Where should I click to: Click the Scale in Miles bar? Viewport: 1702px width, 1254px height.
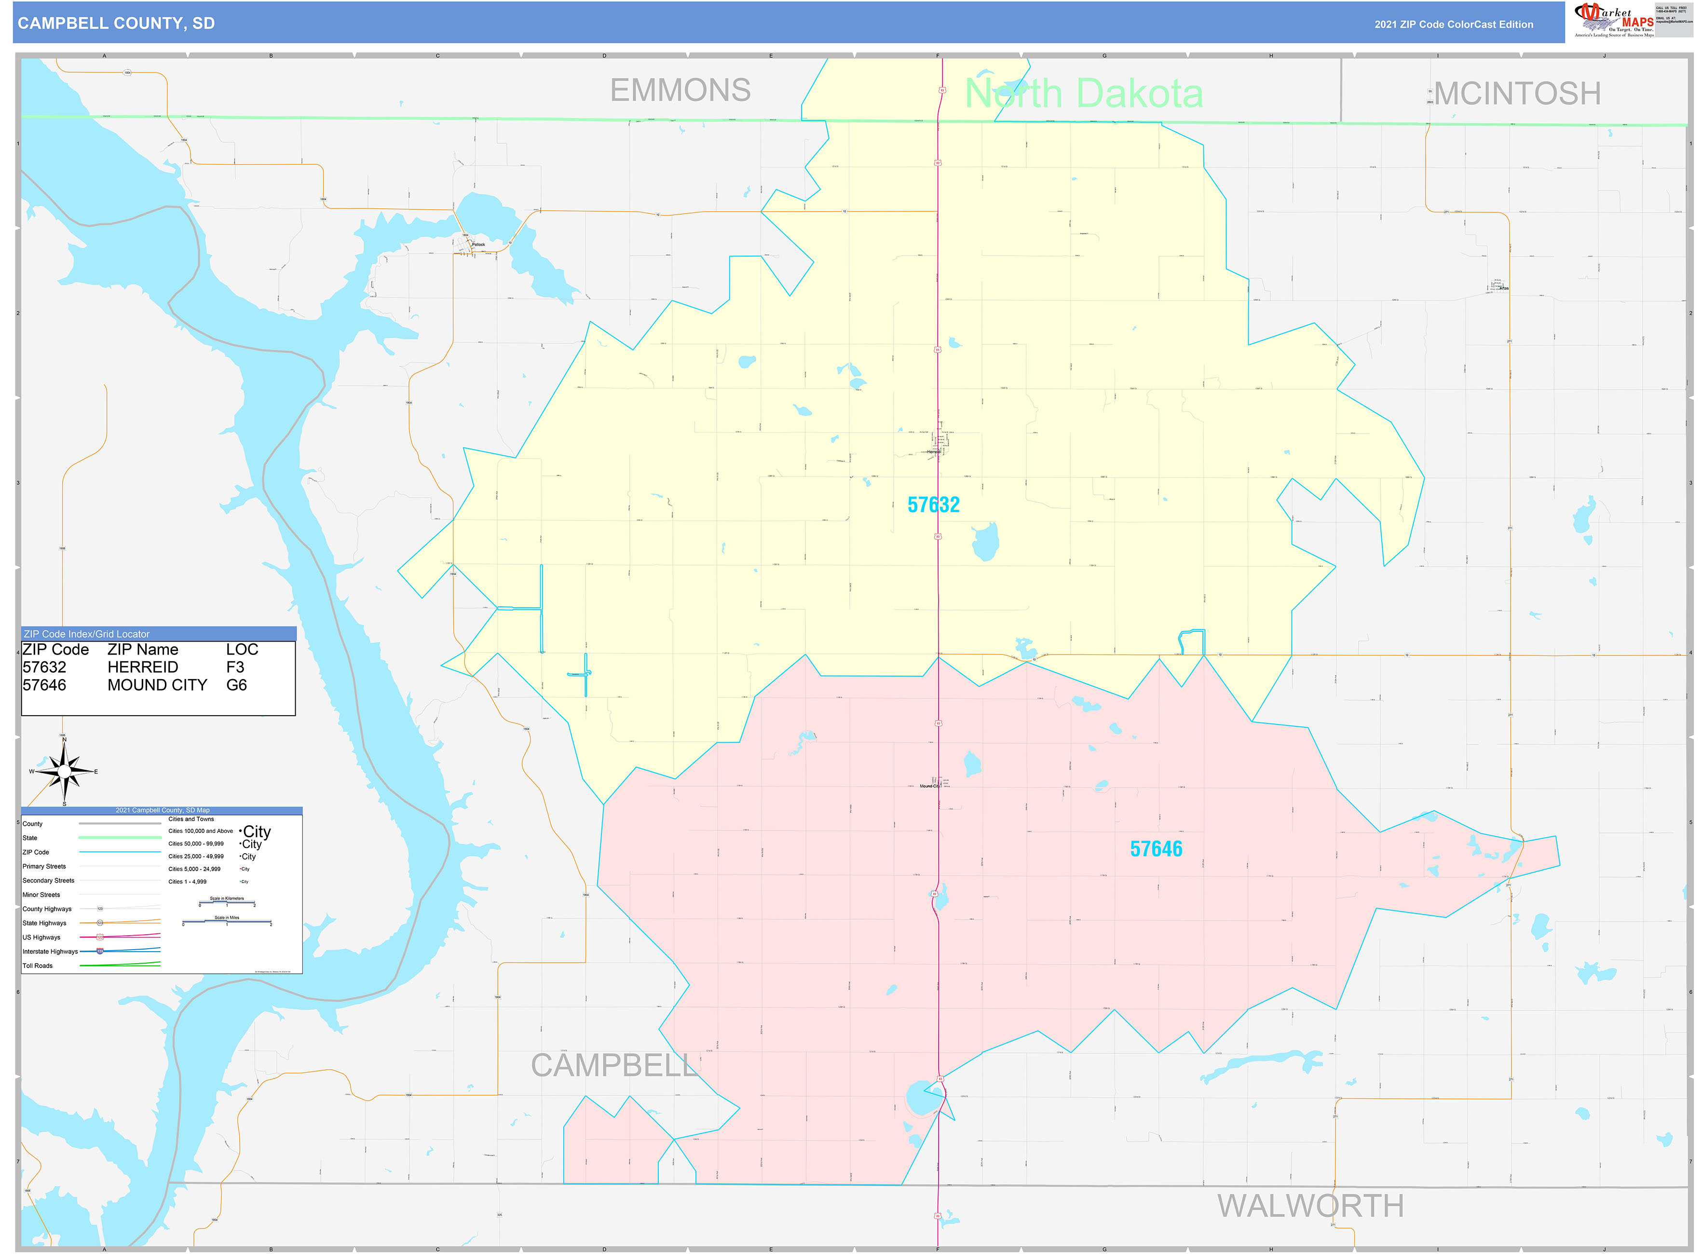pyautogui.click(x=227, y=921)
